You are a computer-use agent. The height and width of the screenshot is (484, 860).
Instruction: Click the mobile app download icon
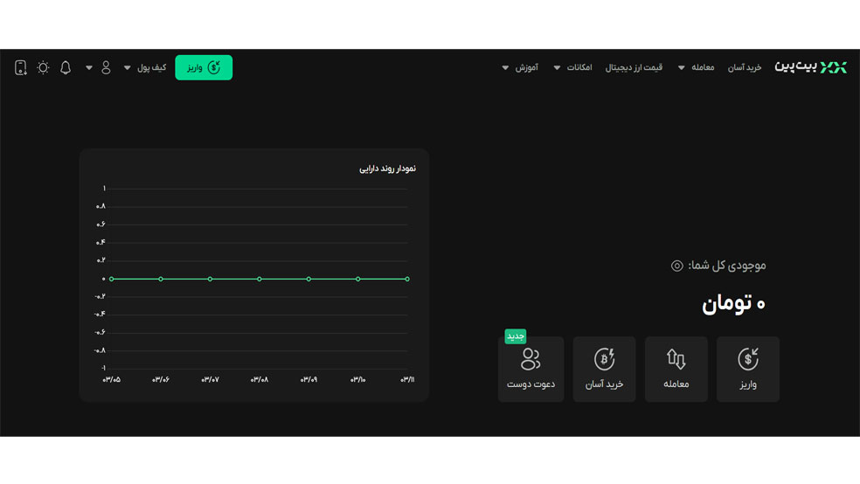pos(21,67)
